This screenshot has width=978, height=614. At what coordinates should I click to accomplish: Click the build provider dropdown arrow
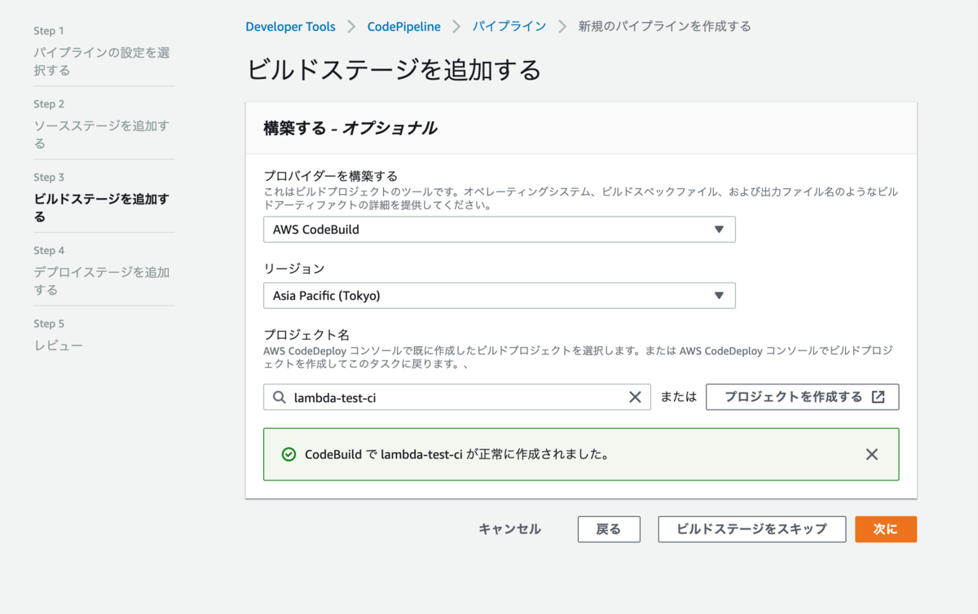pyautogui.click(x=719, y=230)
